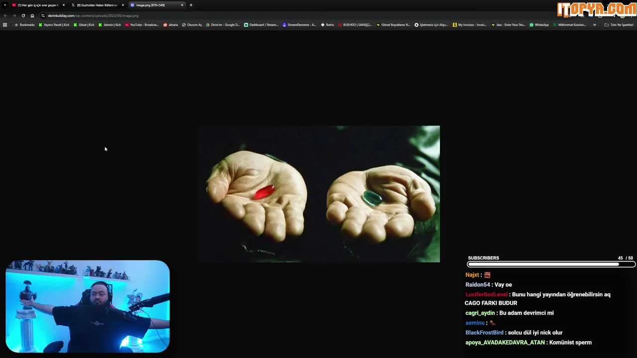Open the Botrix bookmark
The width and height of the screenshot is (637, 358).
327,24
